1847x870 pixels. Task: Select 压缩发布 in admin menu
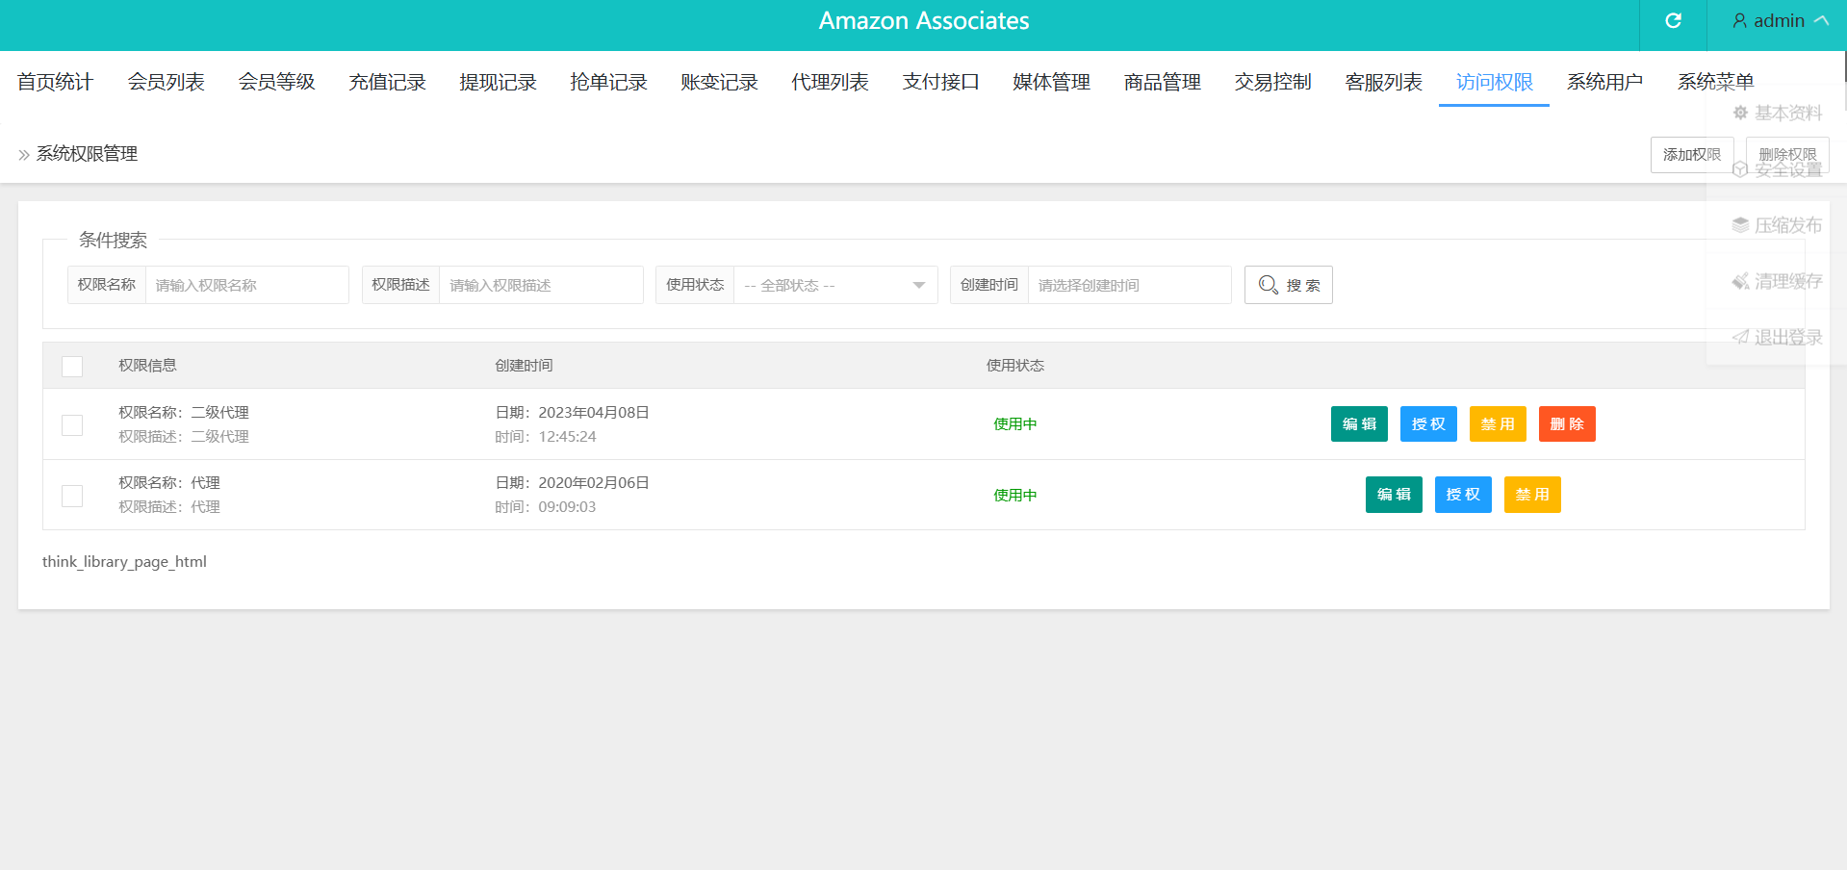[x=1777, y=225]
